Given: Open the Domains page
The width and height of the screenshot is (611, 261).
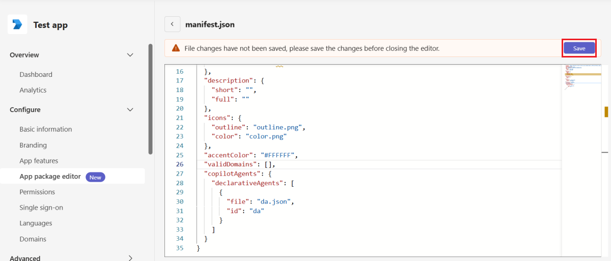Looking at the screenshot, I should pyautogui.click(x=33, y=239).
